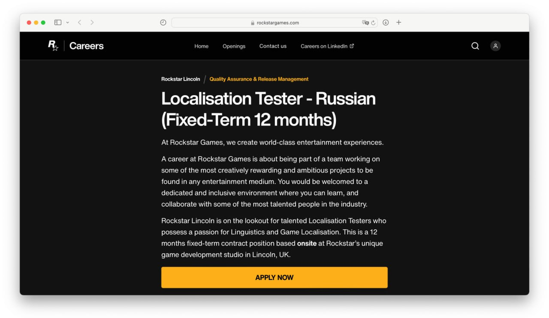Viewport: 549px width, 318px height.
Task: Click the Careers header title
Action: pyautogui.click(x=86, y=46)
